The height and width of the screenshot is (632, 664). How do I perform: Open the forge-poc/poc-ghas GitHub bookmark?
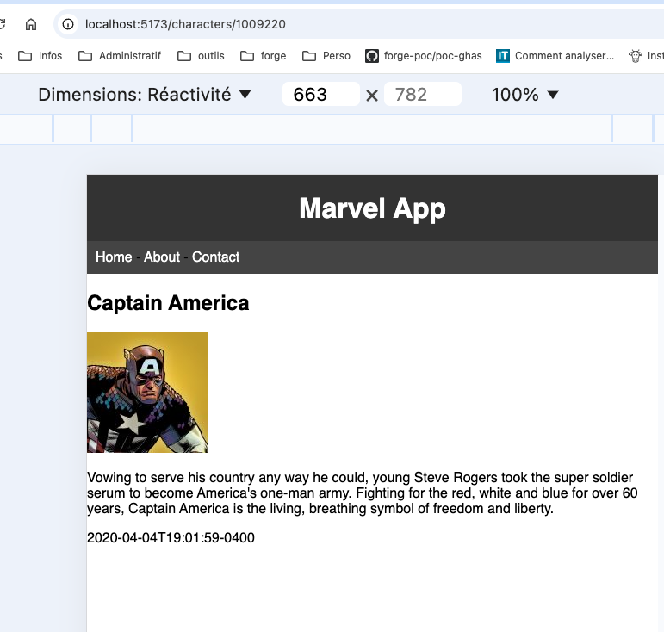424,56
